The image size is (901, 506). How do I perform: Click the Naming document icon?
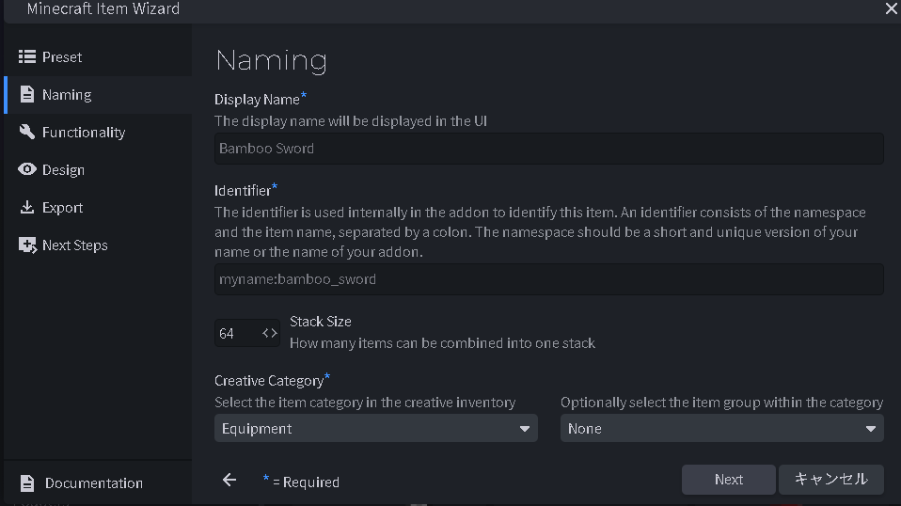tap(27, 94)
